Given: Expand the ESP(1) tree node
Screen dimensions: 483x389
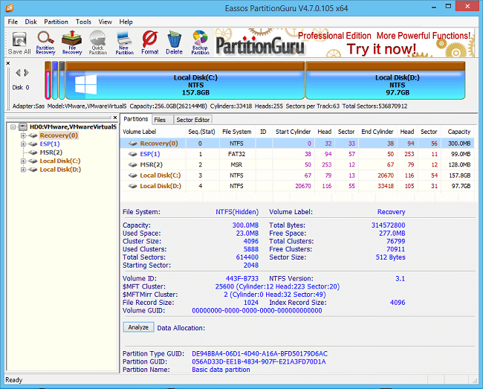Looking at the screenshot, I should tap(24, 144).
